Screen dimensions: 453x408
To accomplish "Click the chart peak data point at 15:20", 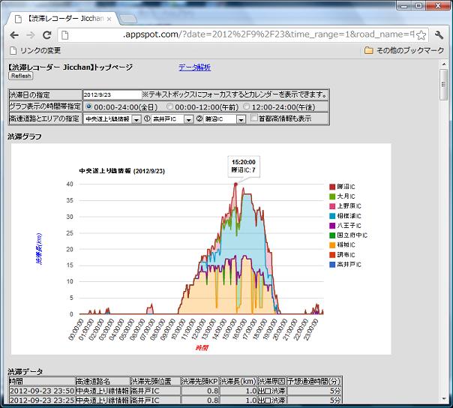I will (x=235, y=184).
